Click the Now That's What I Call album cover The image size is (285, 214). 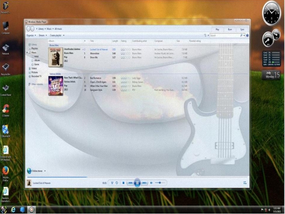point(56,86)
